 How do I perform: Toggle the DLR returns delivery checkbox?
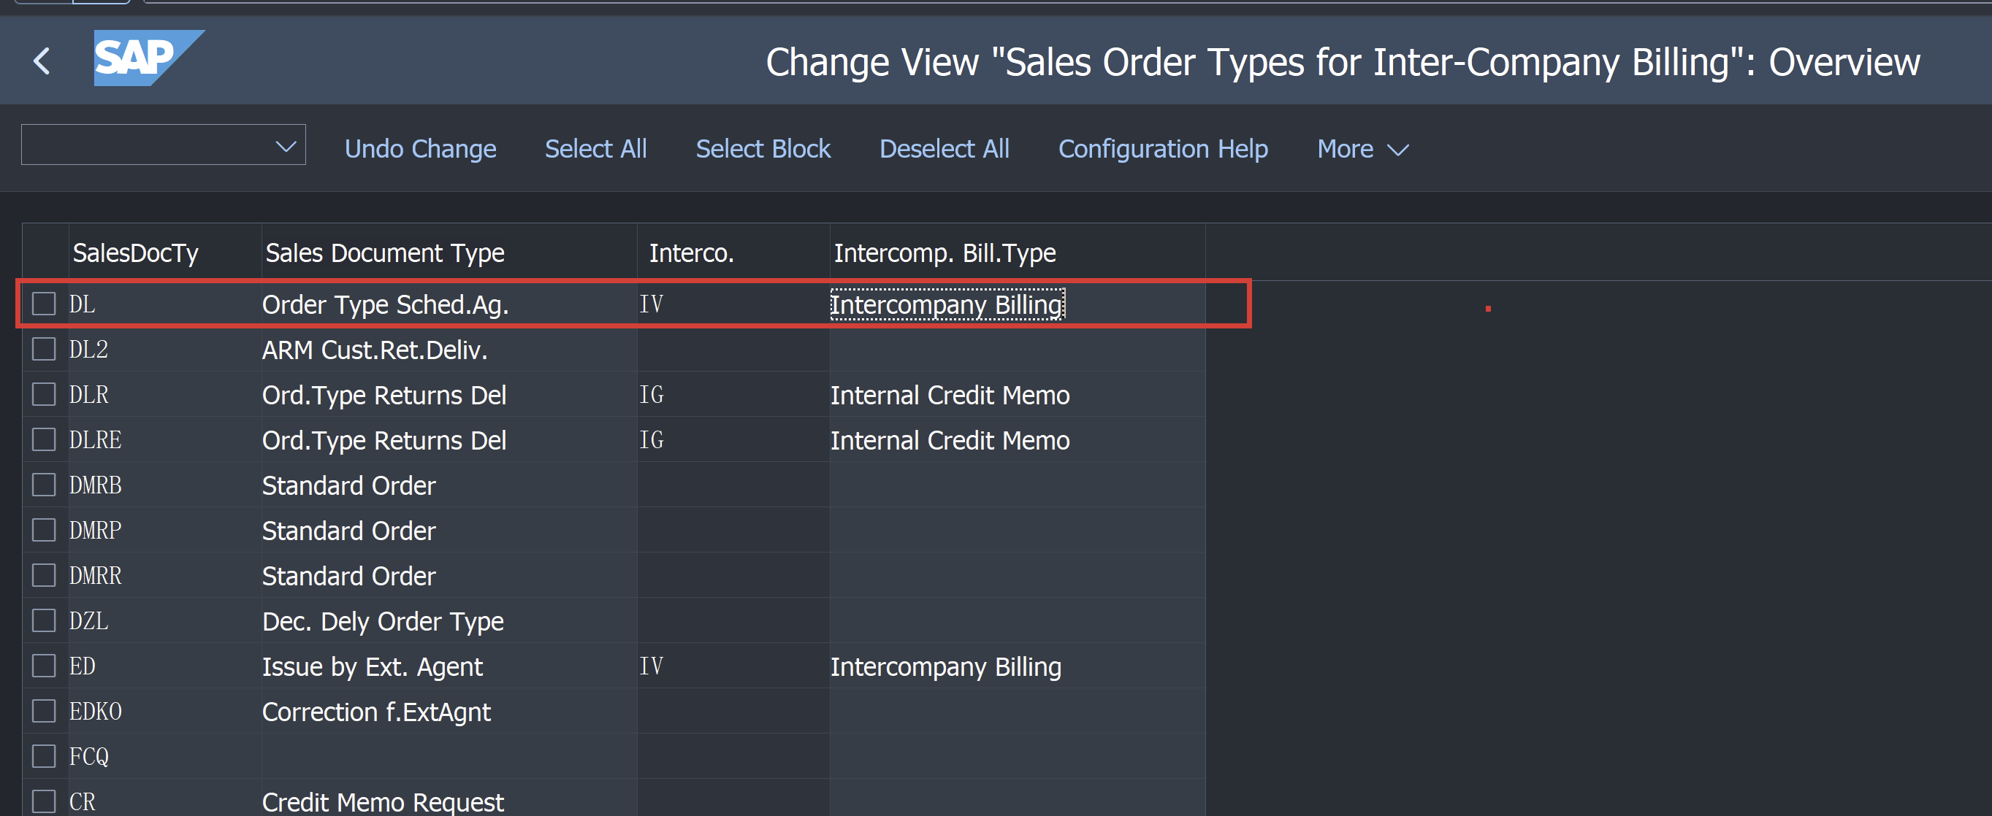[41, 395]
